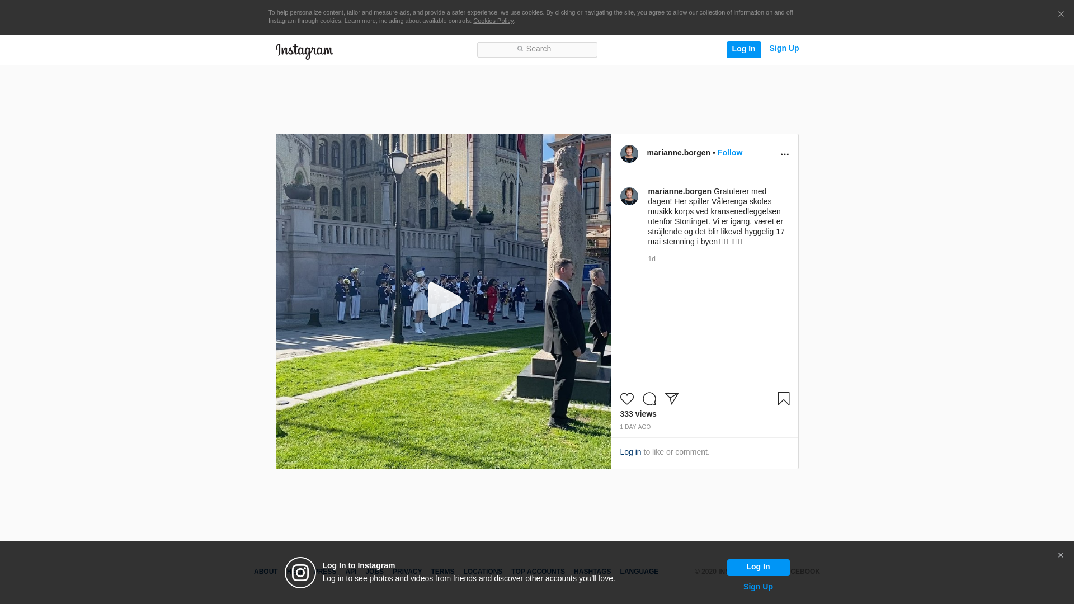Click Instagram glyph icon in bottom banner
Screen dimensions: 1074x604
300,573
